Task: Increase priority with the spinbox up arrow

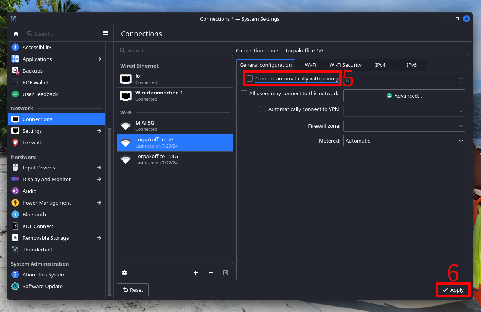Action: point(461,78)
